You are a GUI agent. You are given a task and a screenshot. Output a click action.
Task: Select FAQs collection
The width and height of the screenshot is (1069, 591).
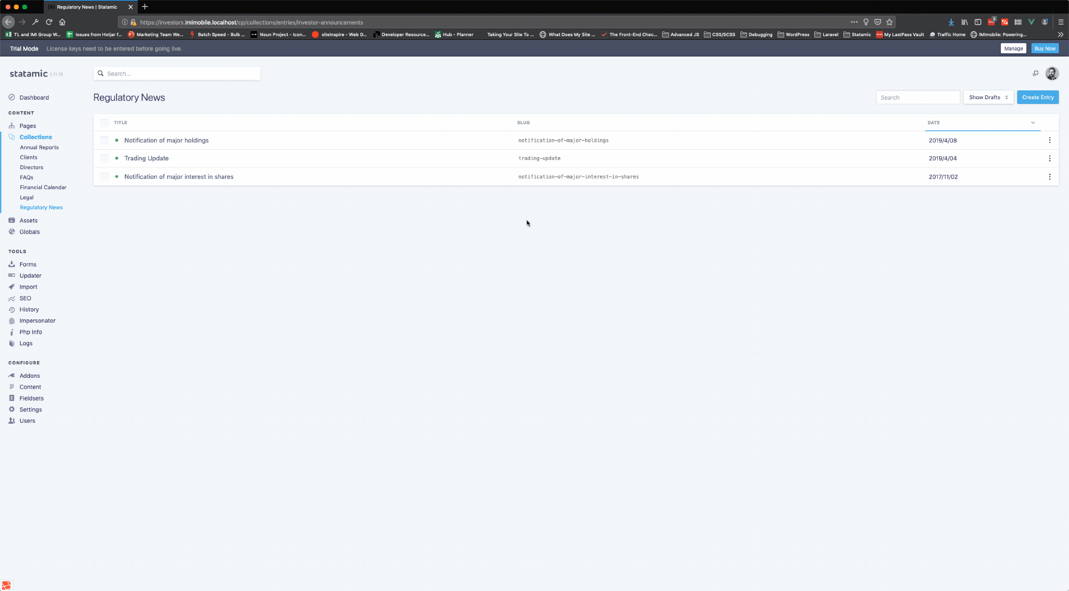click(26, 177)
